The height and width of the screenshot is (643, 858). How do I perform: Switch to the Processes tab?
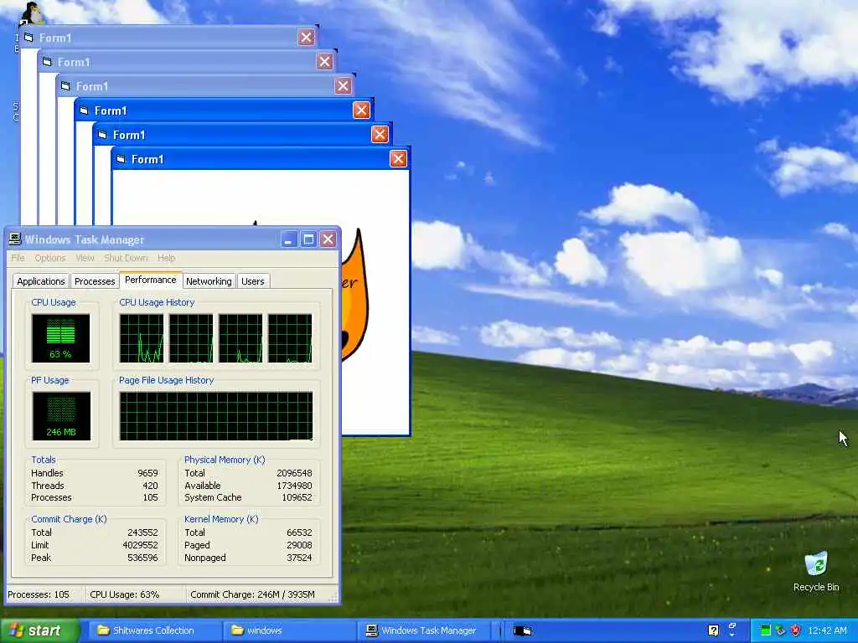(x=95, y=281)
